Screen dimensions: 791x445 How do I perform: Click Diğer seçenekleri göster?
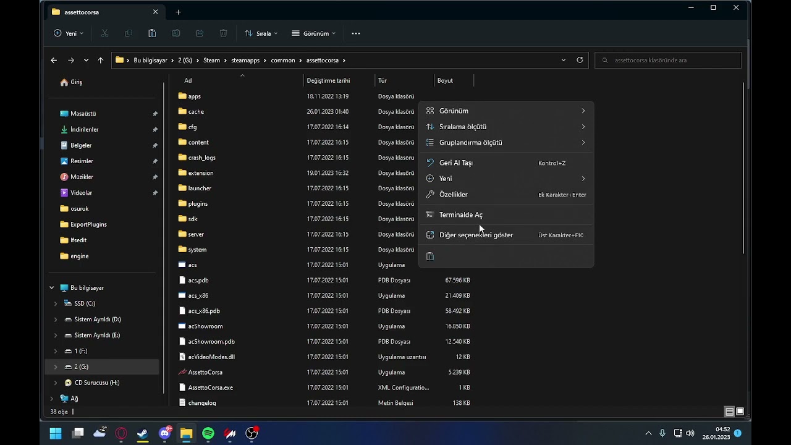506,235
